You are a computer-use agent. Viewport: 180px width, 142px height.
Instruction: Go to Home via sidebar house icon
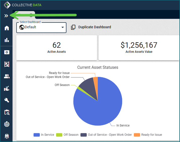tap(7, 28)
